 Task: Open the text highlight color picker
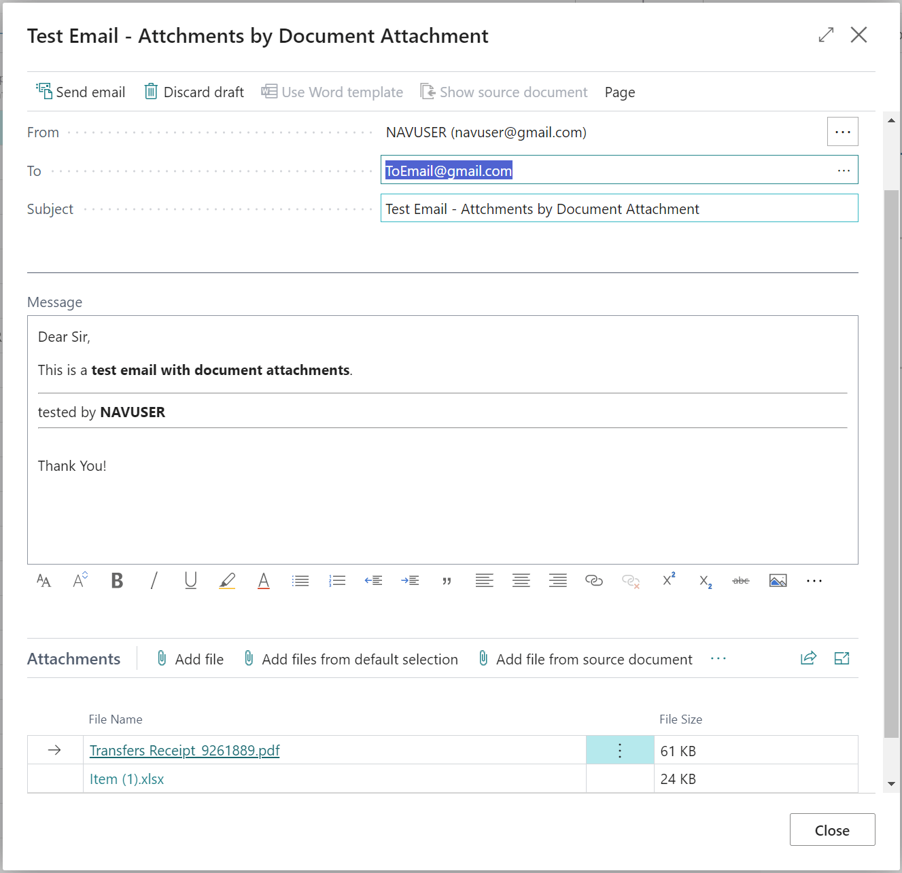[227, 580]
